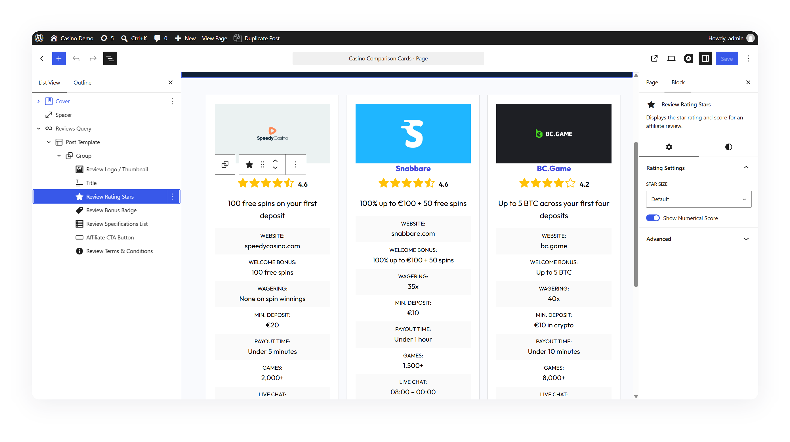The height and width of the screenshot is (442, 790).
Task: Toggle the settings sidebar panel icon
Action: (x=705, y=58)
